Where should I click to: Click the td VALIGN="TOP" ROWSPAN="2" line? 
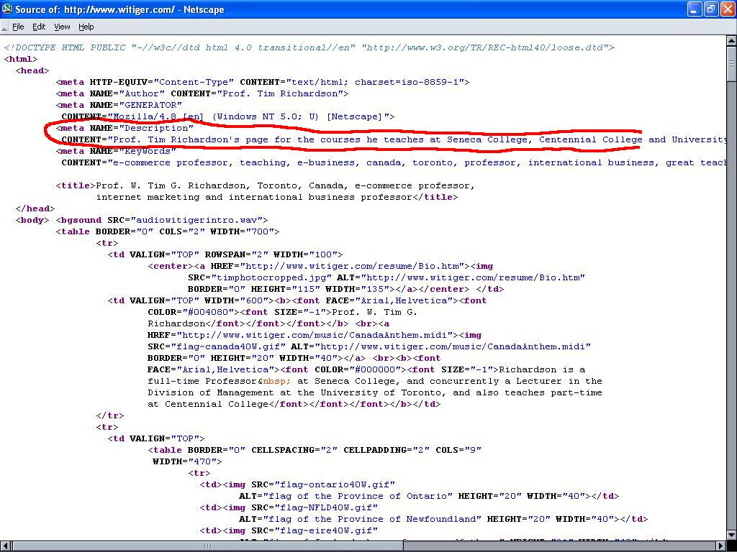point(225,254)
